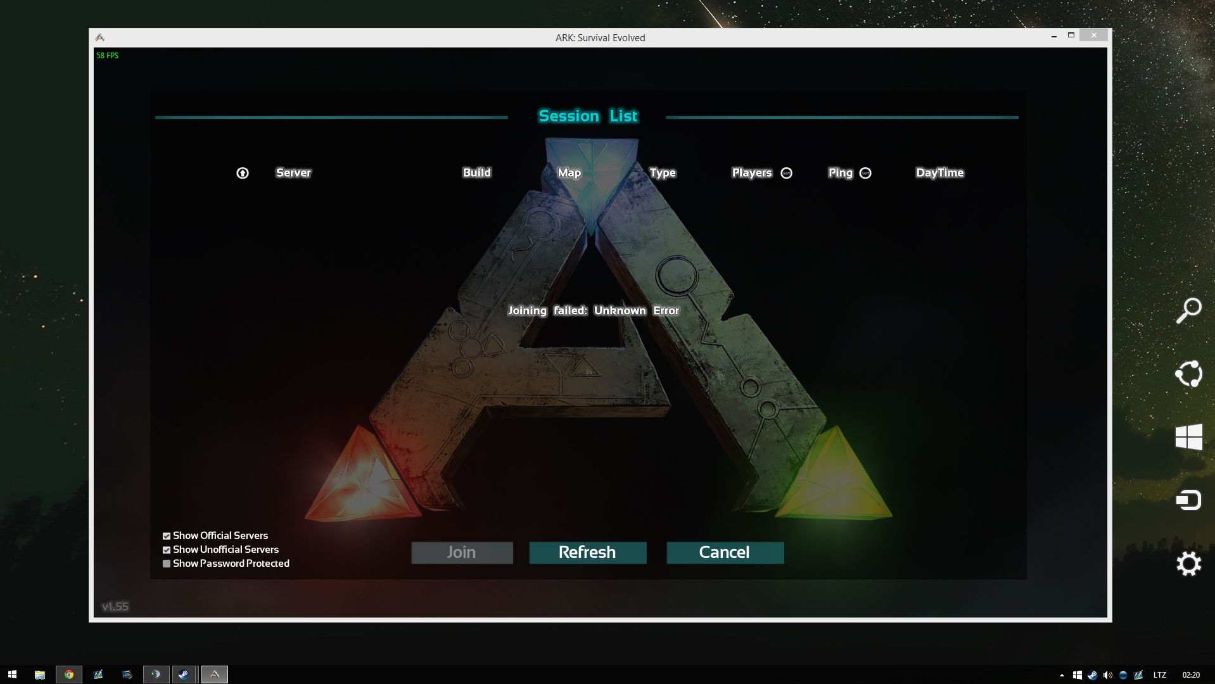Open File Explorer from the taskbar

(x=40, y=674)
